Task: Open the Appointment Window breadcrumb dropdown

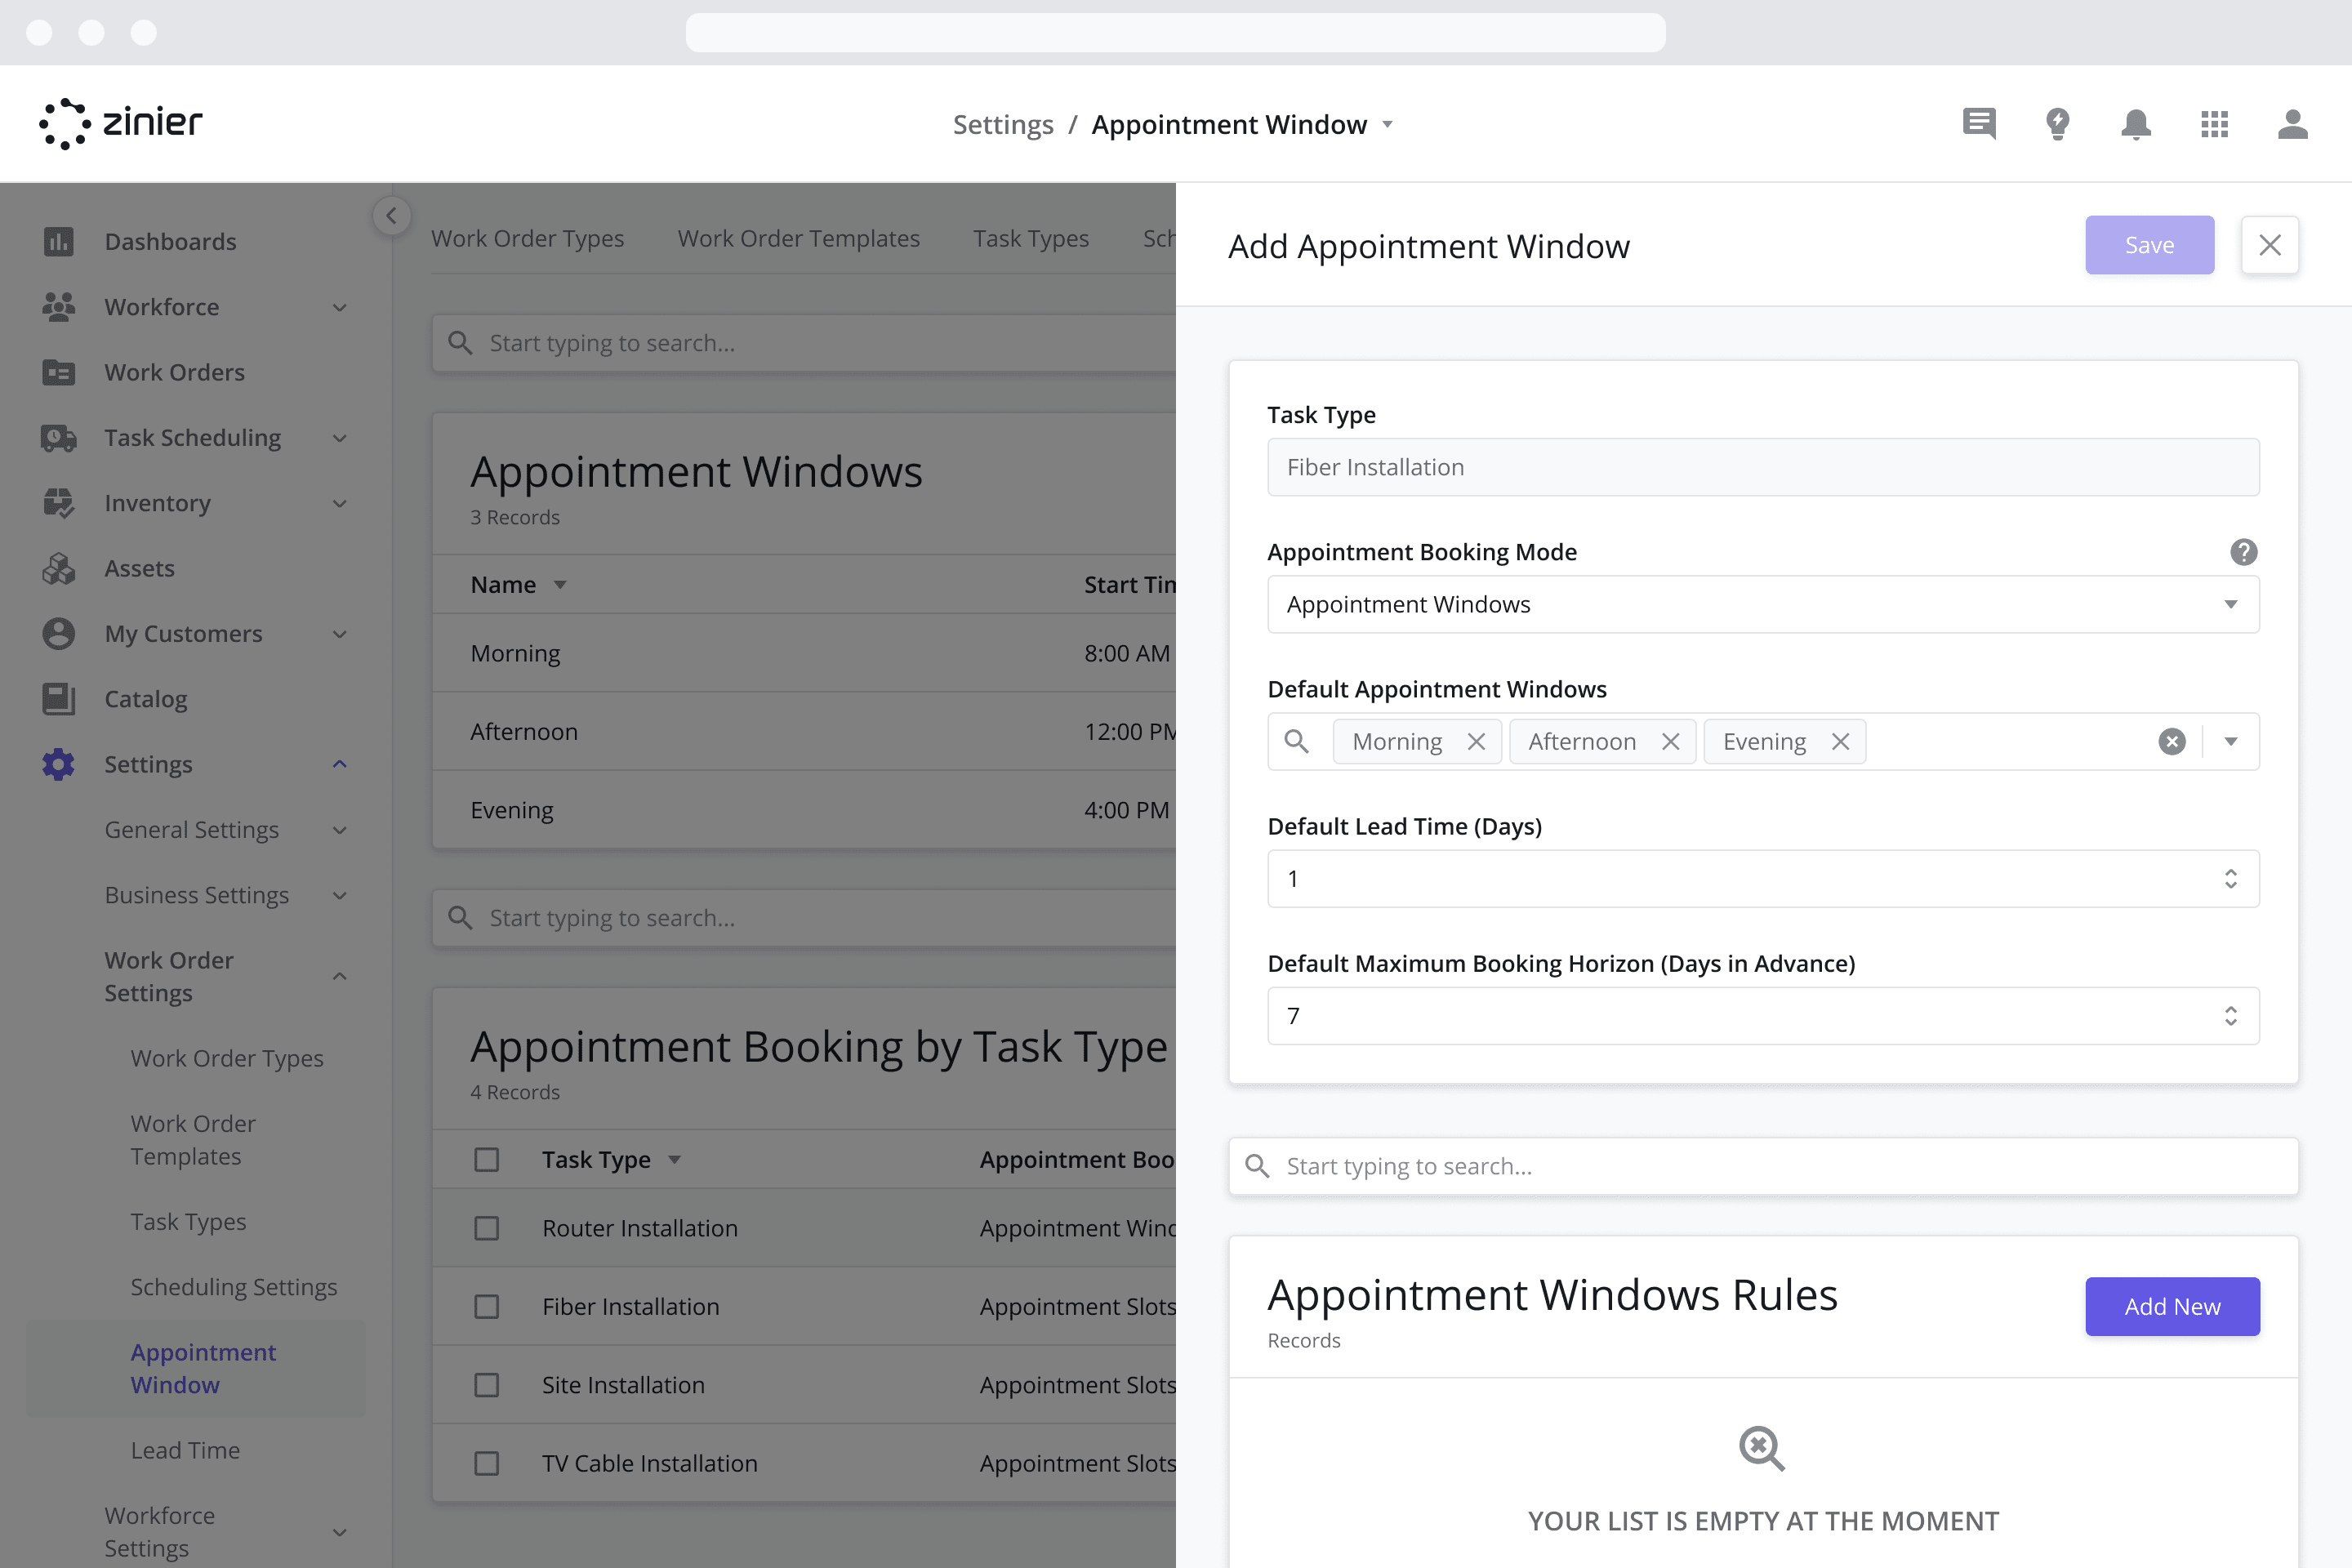Action: pyautogui.click(x=1387, y=124)
